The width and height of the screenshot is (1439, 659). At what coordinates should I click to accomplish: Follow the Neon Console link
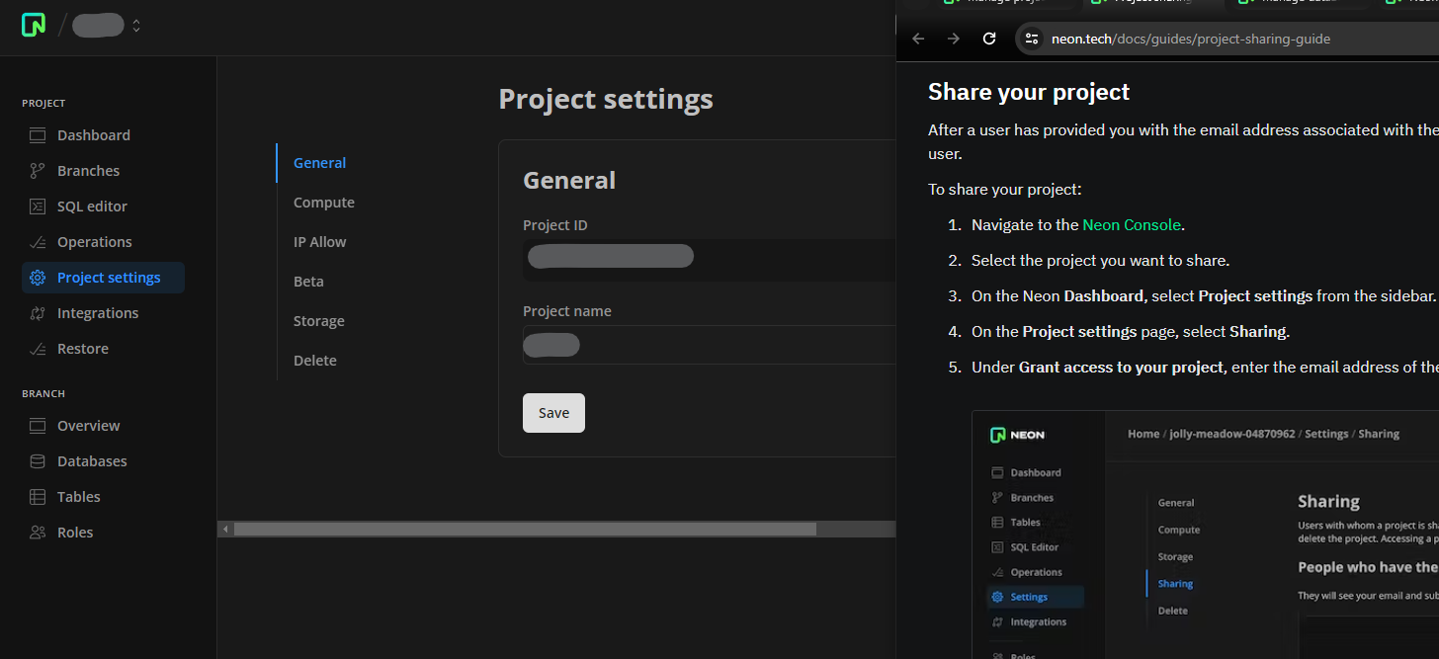1132,225
